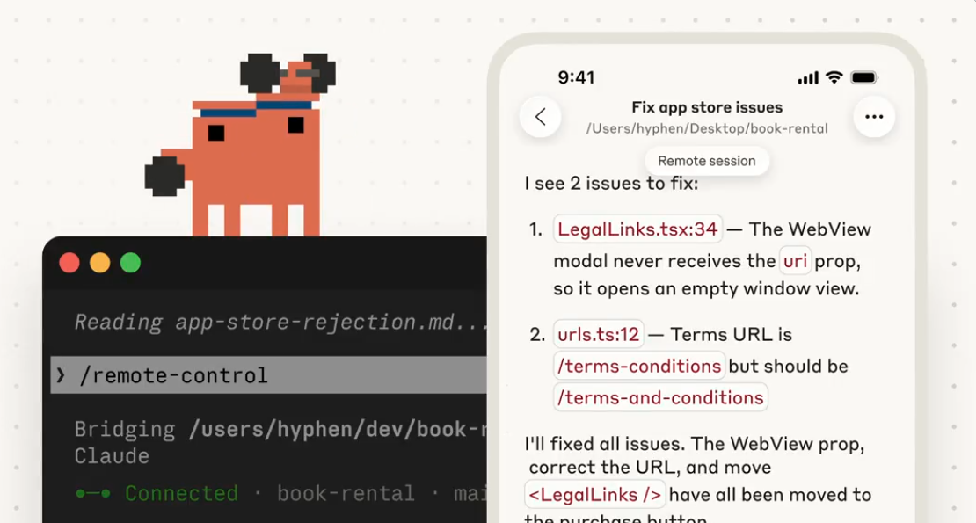The width and height of the screenshot is (976, 523).
Task: Click the red close button of terminal
Action: (x=69, y=263)
